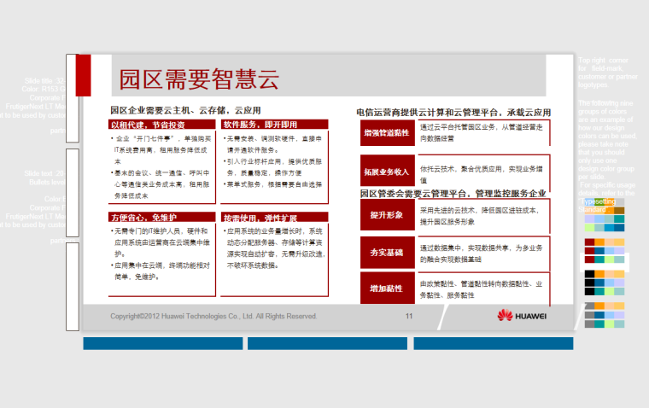Select the red label 增强管道黏性

tap(387, 132)
